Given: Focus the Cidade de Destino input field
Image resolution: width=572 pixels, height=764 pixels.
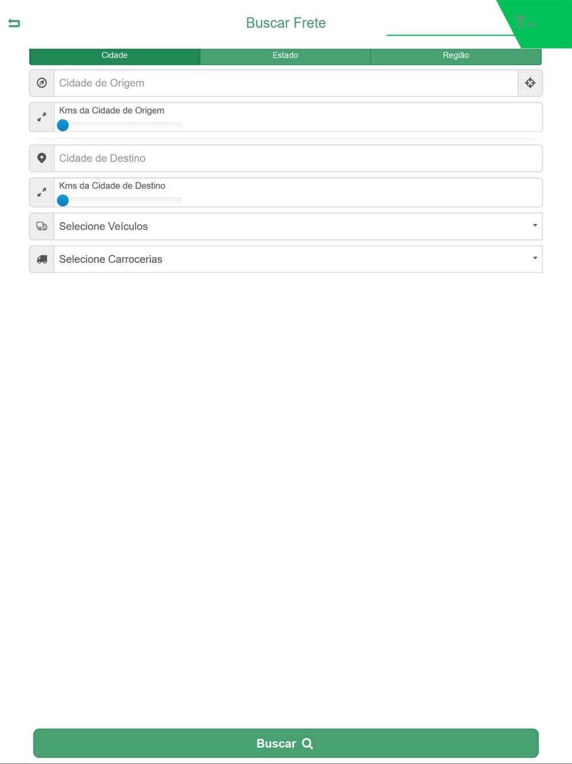Looking at the screenshot, I should pos(297,158).
